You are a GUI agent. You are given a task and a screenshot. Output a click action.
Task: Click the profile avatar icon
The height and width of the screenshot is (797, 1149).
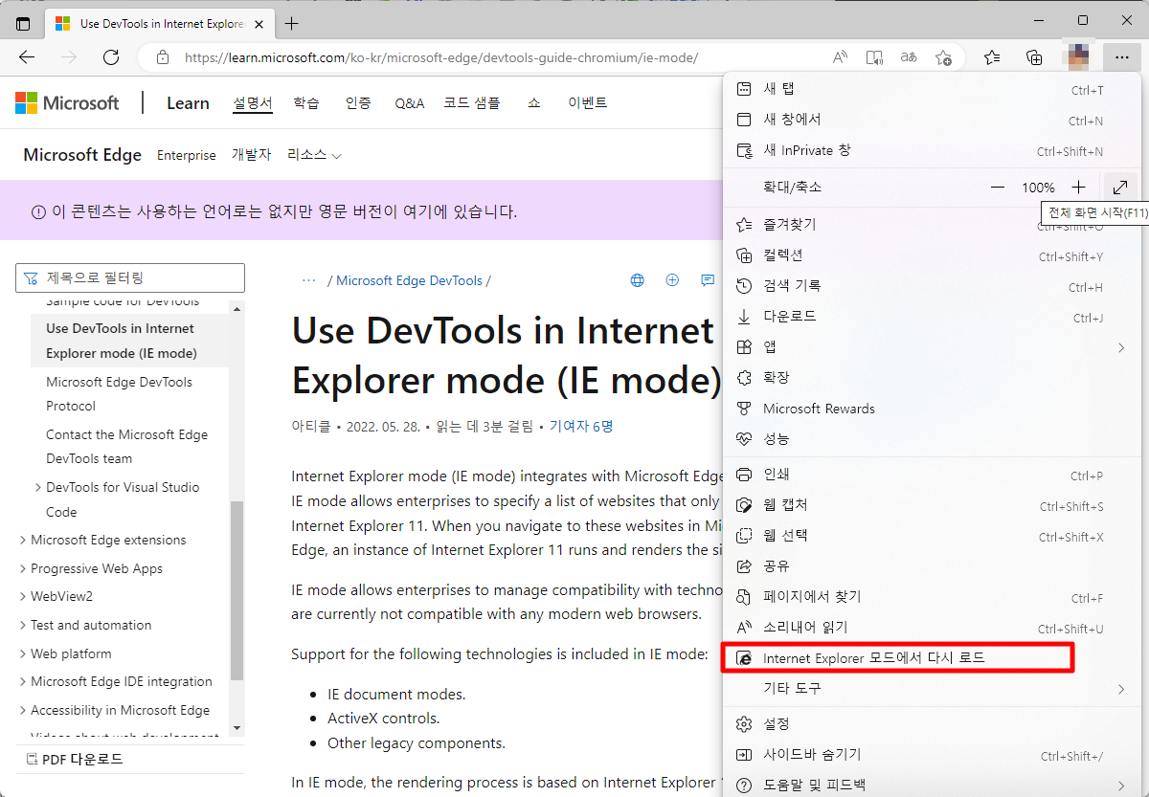point(1078,57)
